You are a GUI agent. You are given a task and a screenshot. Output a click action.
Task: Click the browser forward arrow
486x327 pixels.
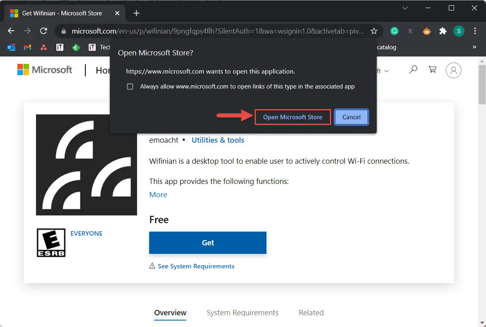point(27,31)
